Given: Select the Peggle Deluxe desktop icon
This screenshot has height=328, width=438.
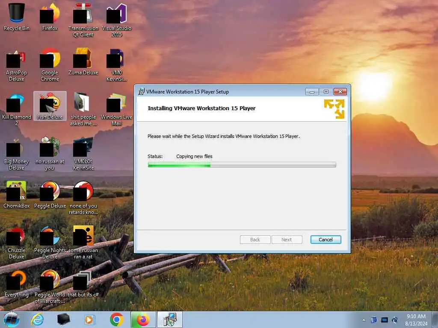Looking at the screenshot, I should [x=50, y=195].
